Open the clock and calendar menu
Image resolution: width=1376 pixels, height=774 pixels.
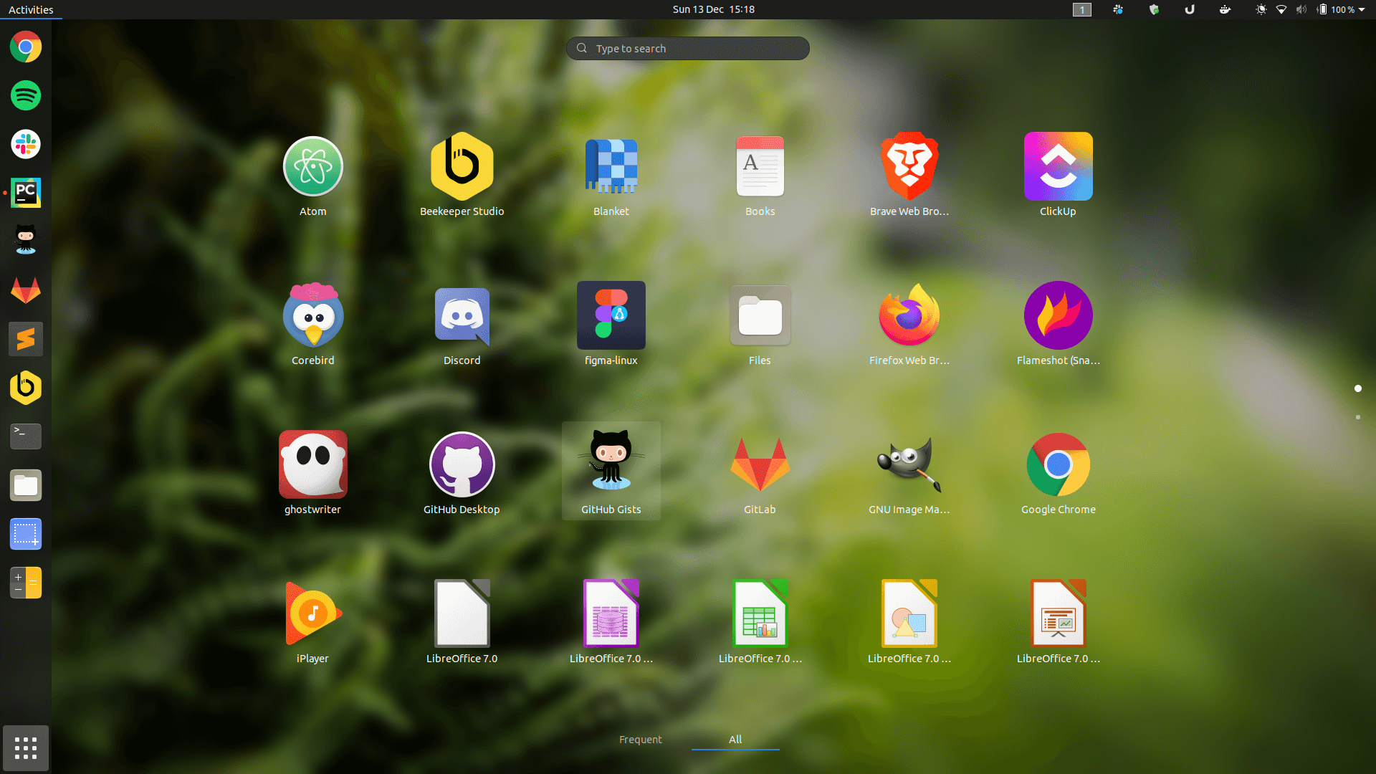pos(713,9)
